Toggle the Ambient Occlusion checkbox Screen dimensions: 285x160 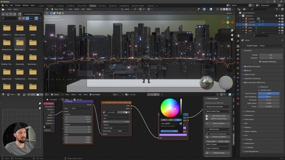[245, 66]
